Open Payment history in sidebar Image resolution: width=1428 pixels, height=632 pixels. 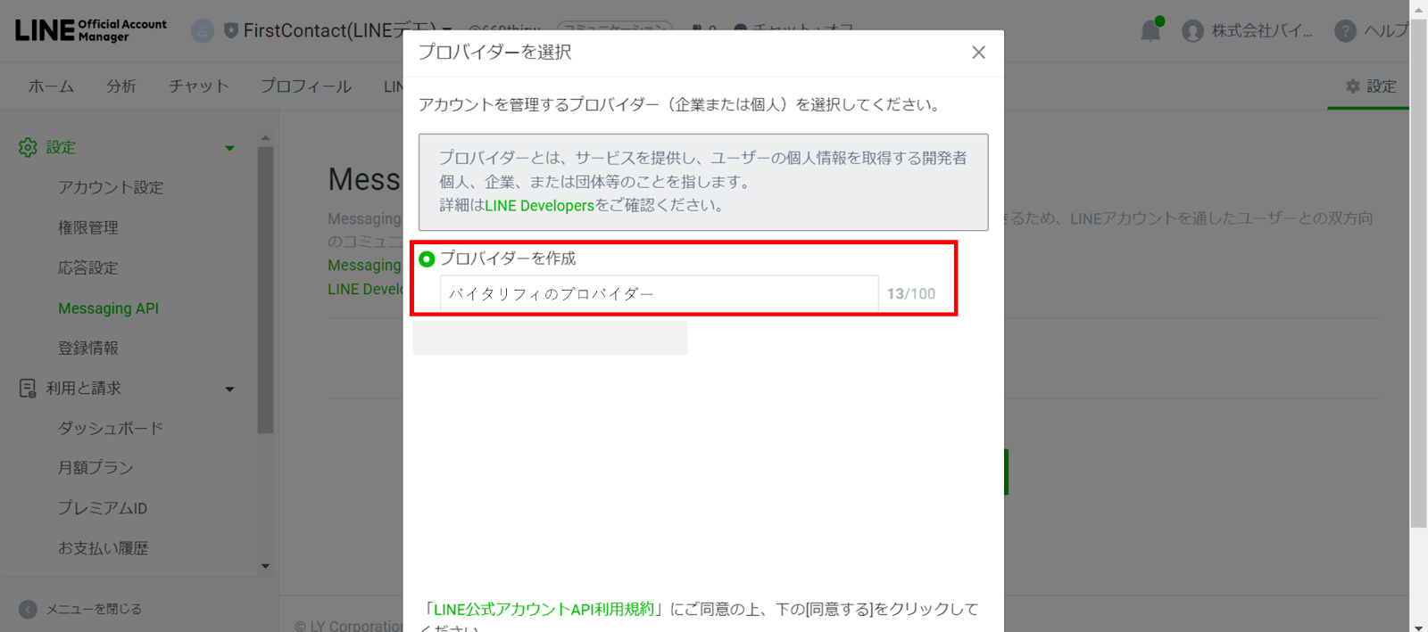coord(104,548)
